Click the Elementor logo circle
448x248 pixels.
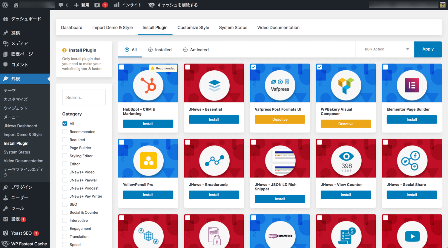(x=412, y=85)
